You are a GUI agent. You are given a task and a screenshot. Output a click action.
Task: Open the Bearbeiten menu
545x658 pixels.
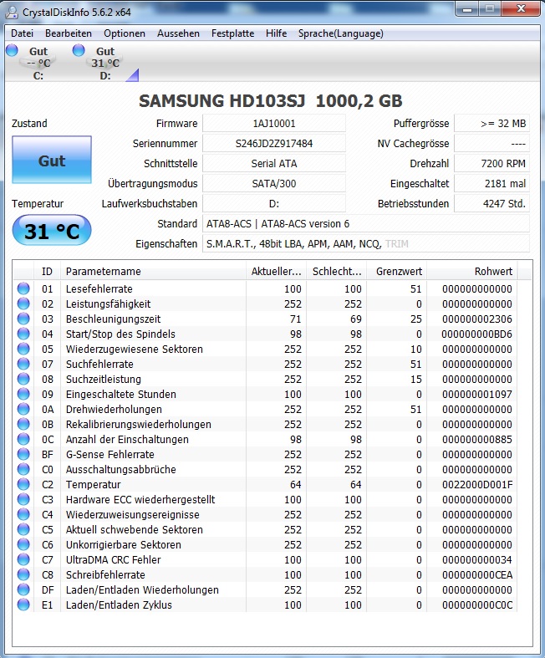point(69,33)
